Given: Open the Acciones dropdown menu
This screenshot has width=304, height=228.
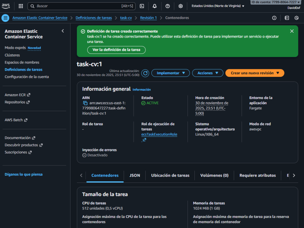Looking at the screenshot, I should [x=208, y=73].
